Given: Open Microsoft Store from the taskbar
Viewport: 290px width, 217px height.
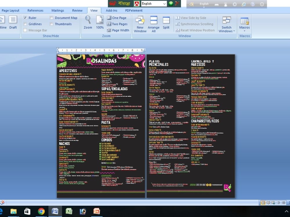Looking at the screenshot, I should [x=27, y=211].
